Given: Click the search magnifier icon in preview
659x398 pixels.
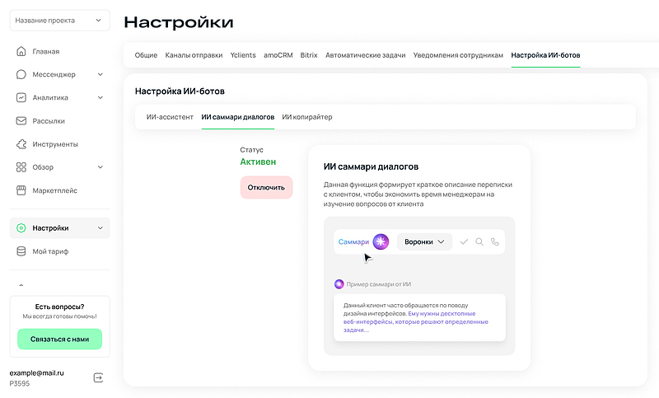Looking at the screenshot, I should point(479,241).
